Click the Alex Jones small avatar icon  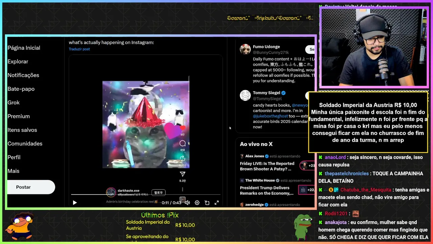pos(242,156)
